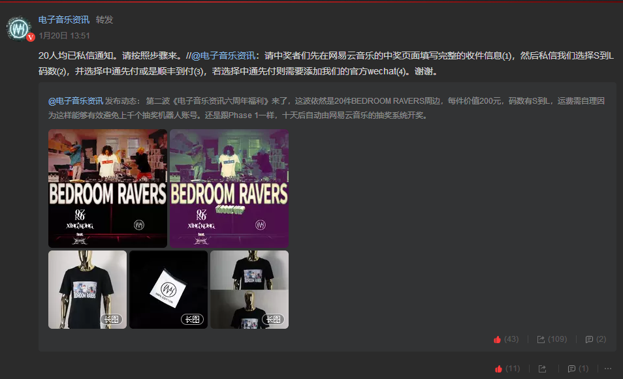
Task: Open the clothing label tag photo
Action: click(x=168, y=290)
